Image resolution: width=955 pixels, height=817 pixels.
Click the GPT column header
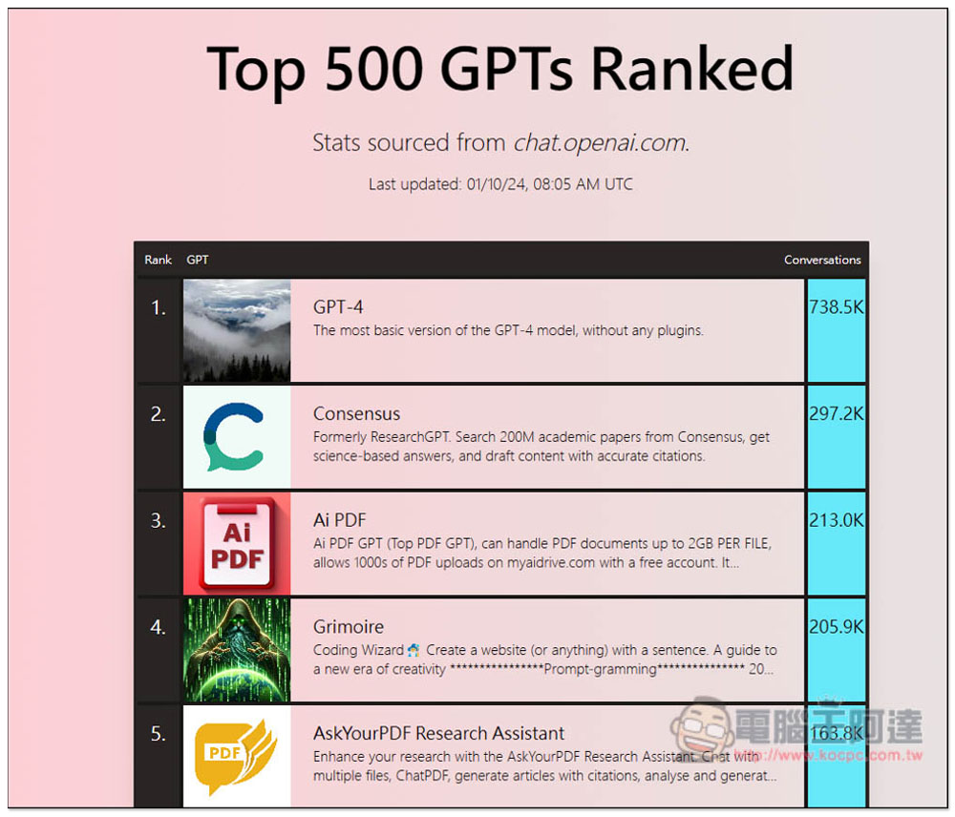[x=198, y=260]
